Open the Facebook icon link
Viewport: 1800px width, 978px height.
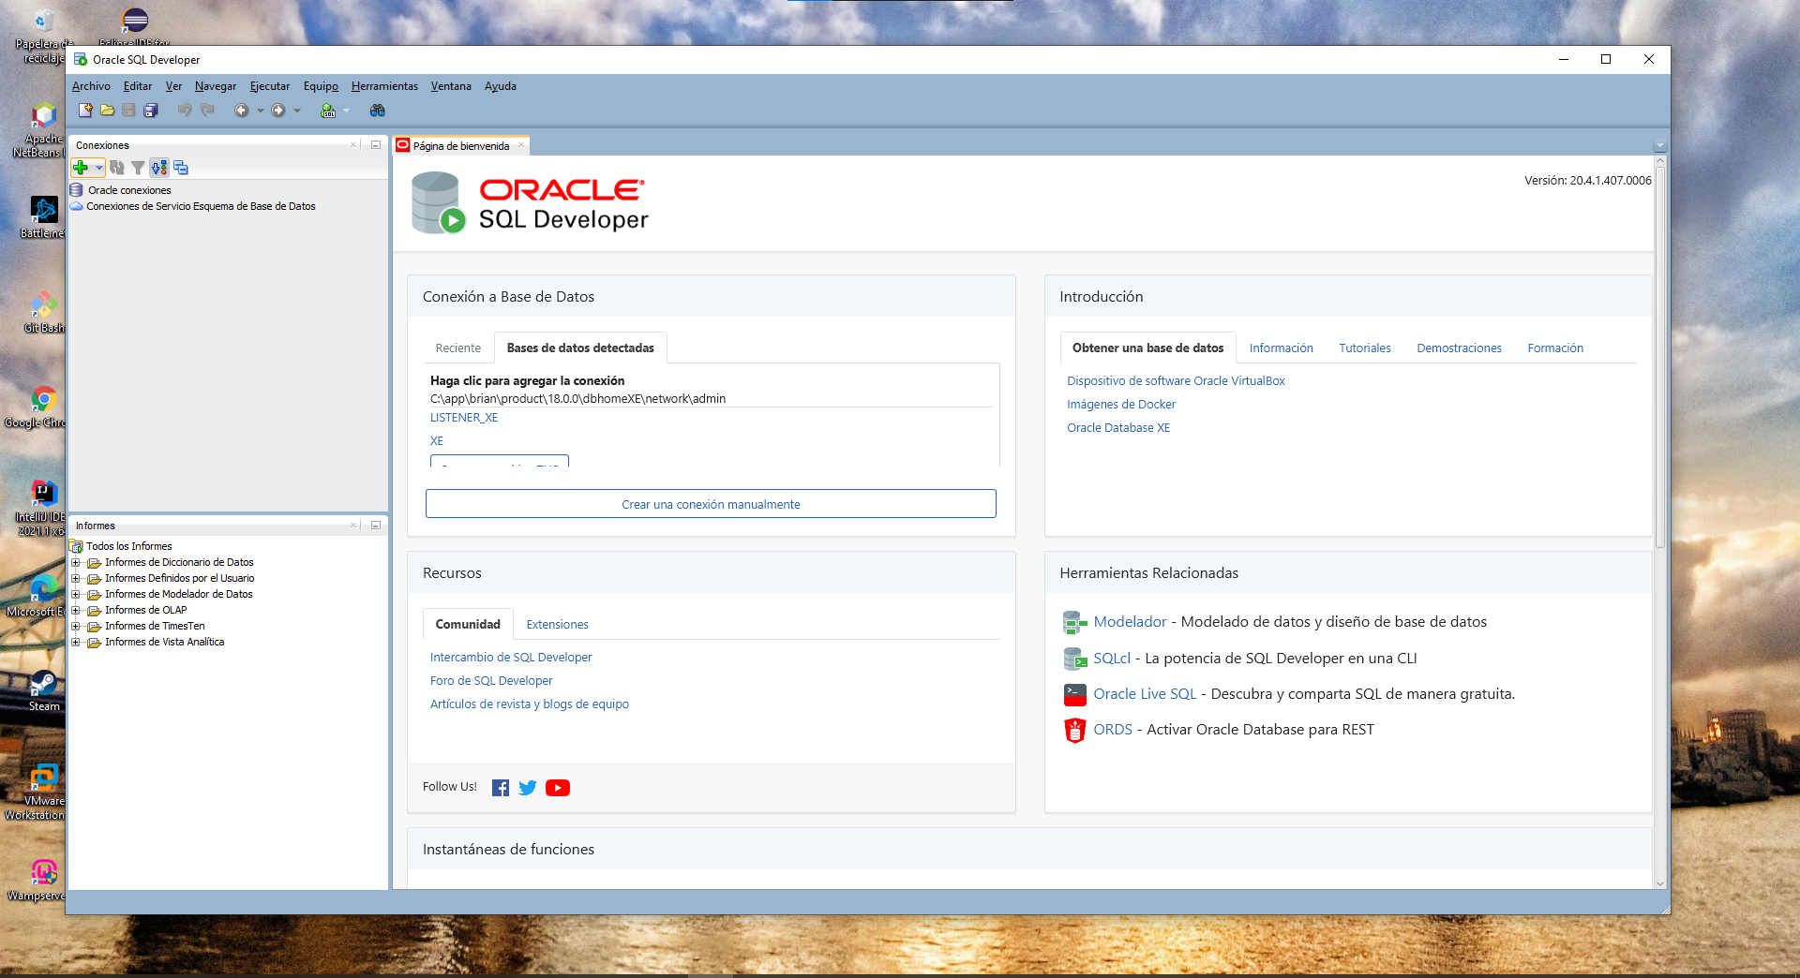[501, 788]
